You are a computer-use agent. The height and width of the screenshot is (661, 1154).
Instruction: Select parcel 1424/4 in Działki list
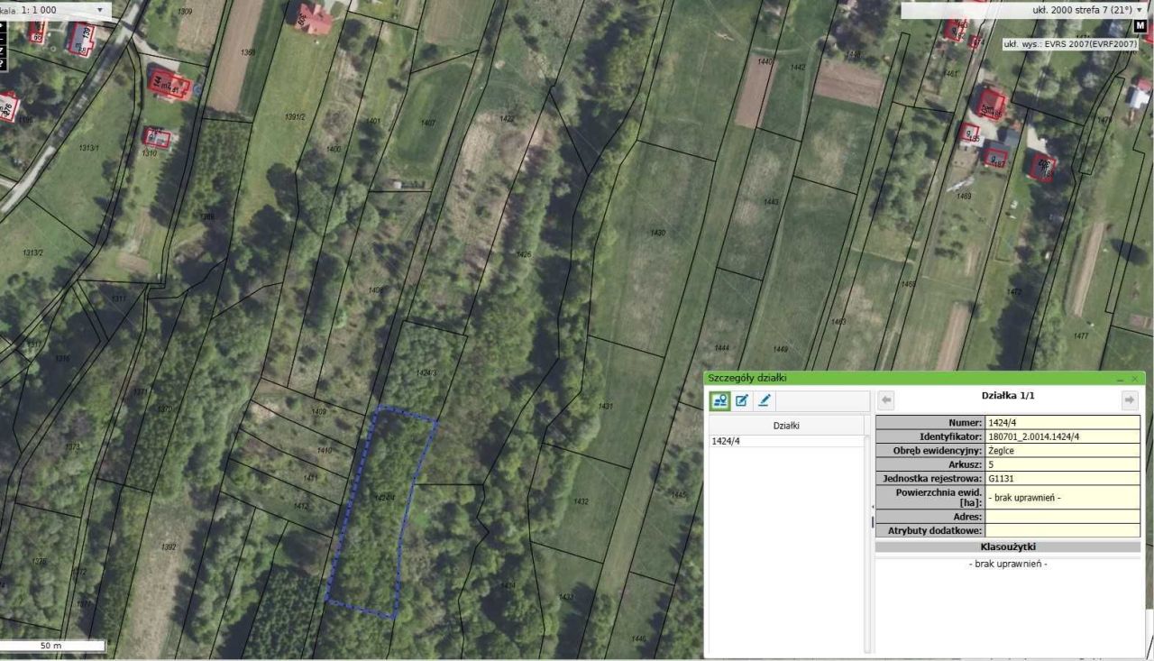click(x=786, y=441)
